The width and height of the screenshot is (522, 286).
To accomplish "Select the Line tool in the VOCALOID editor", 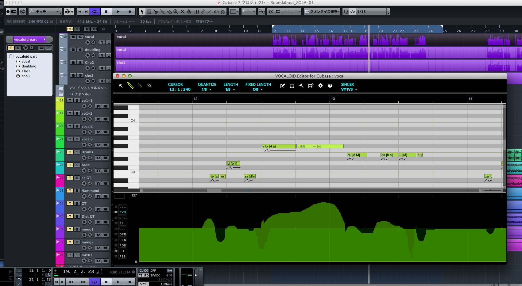I will tap(140, 86).
